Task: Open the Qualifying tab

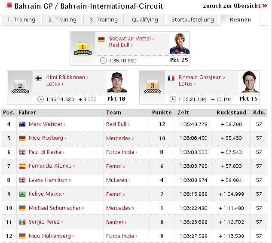Action: [145, 20]
